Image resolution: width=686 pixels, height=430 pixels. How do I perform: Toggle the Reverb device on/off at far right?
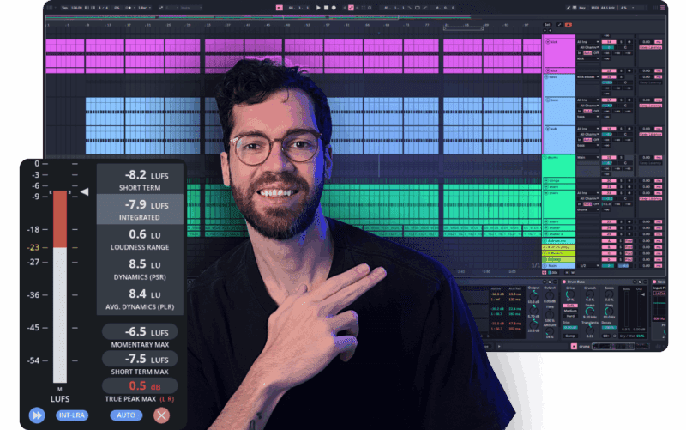tap(654, 282)
